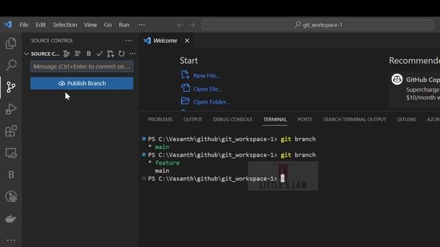
Task: Go back using the left arrow
Action: click(180, 25)
